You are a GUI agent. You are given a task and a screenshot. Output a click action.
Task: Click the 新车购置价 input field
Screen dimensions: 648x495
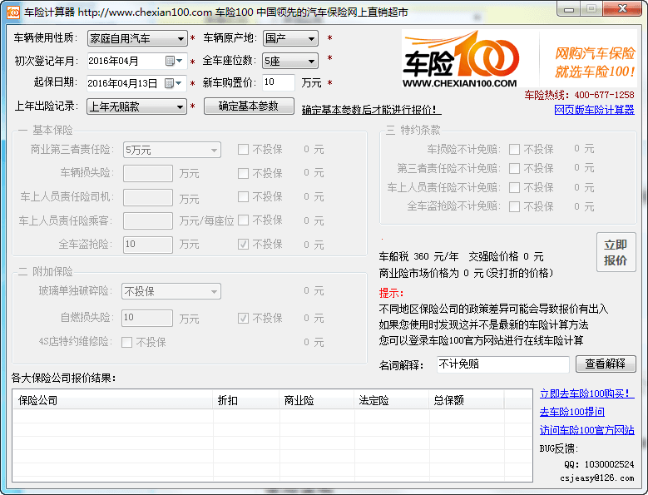(x=278, y=83)
